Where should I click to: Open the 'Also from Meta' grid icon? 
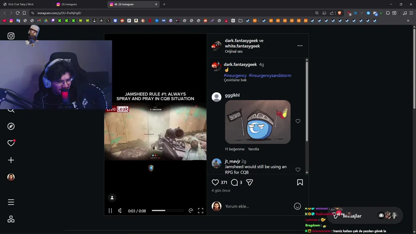[11, 219]
